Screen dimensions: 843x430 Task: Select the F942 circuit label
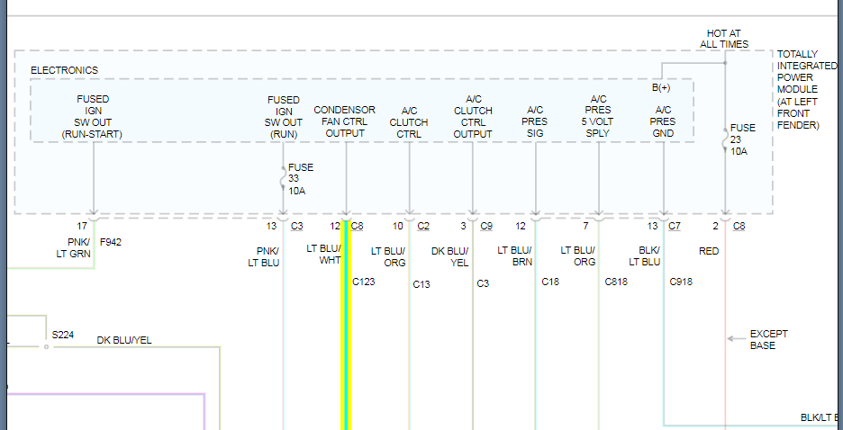pyautogui.click(x=111, y=242)
